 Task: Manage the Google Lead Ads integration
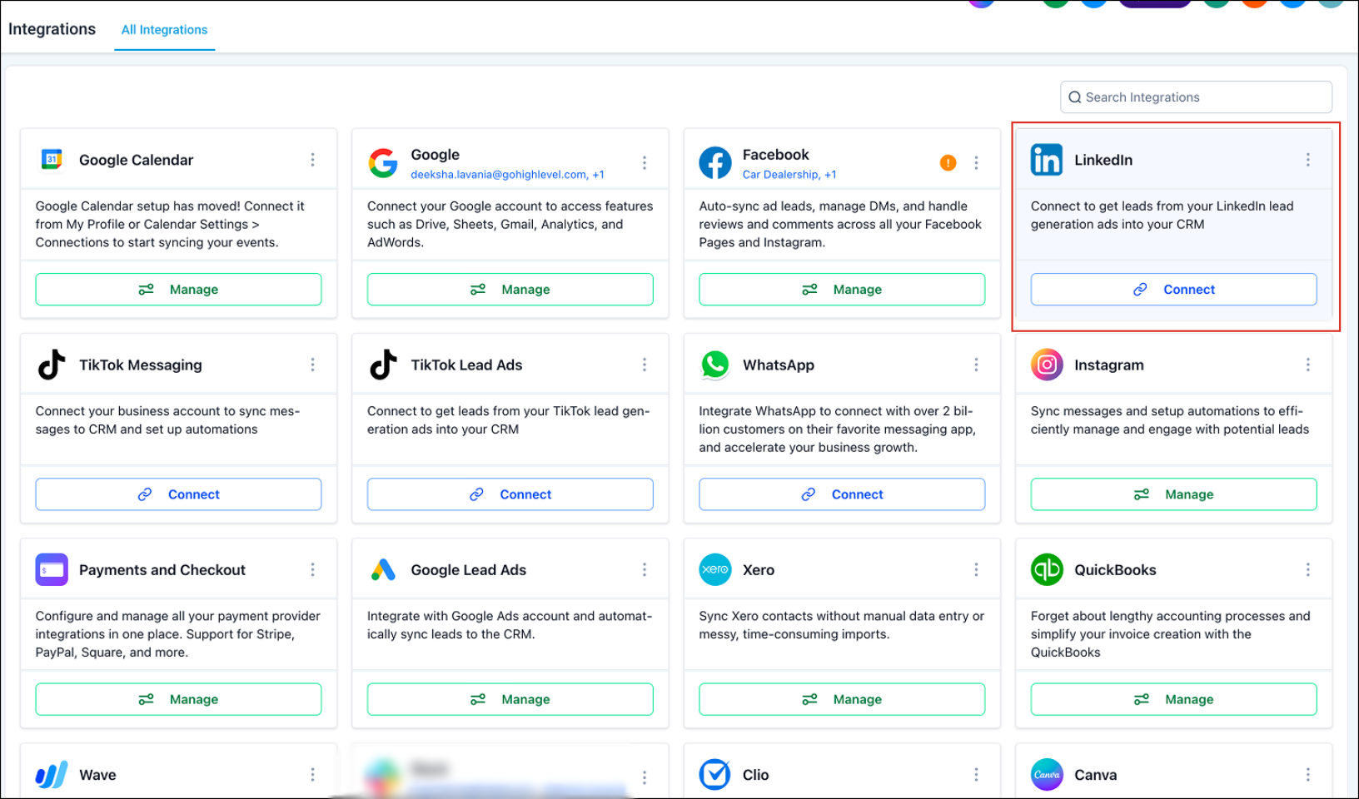coord(510,699)
